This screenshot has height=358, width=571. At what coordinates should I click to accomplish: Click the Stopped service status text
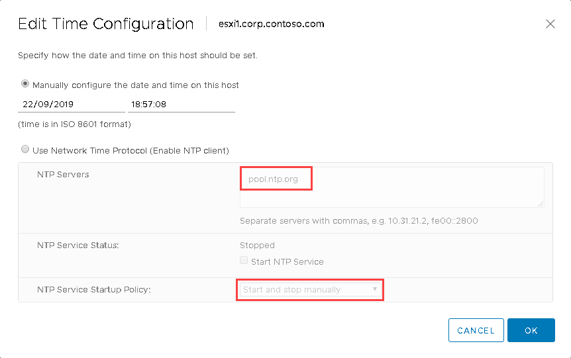point(257,246)
